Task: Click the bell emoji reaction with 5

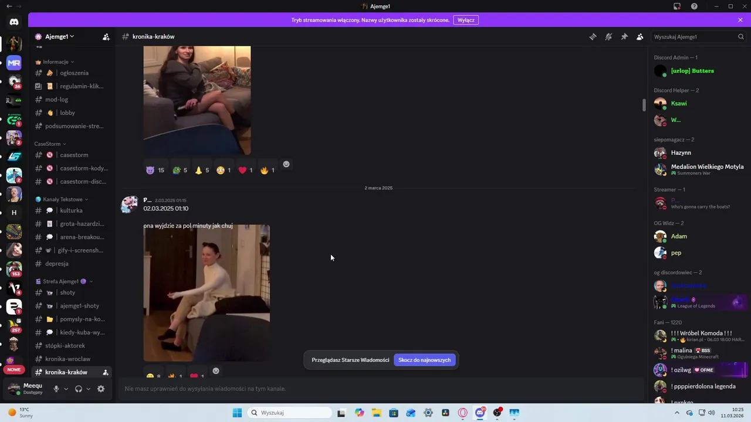Action: pyautogui.click(x=202, y=170)
